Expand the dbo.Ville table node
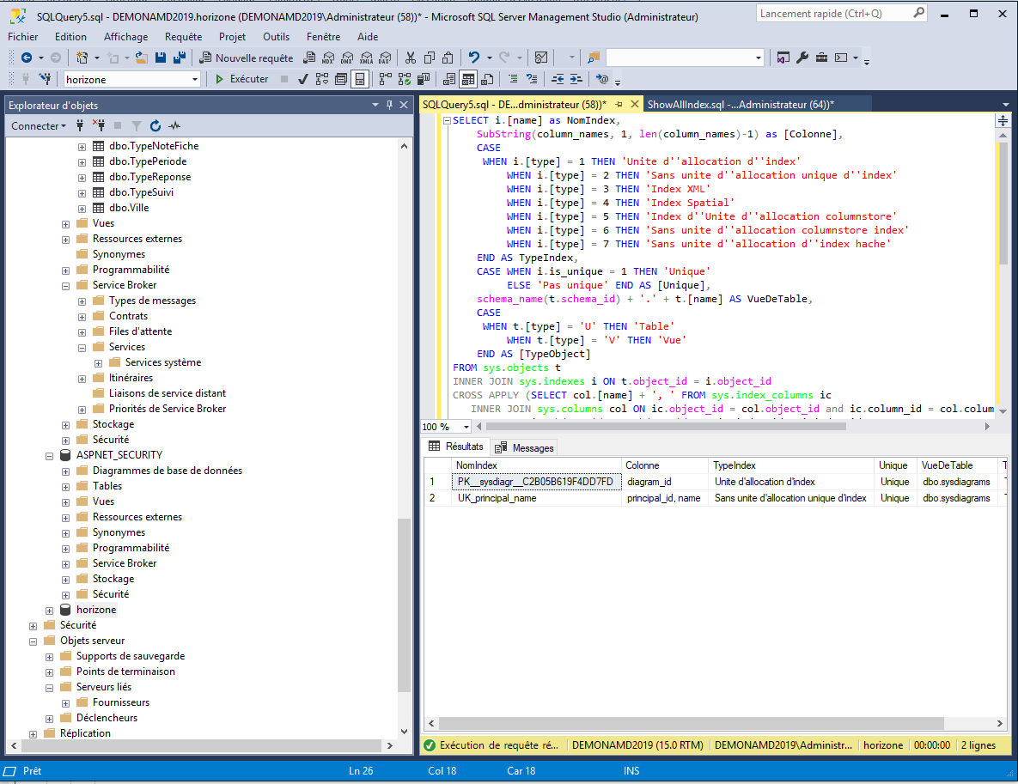 (x=82, y=208)
